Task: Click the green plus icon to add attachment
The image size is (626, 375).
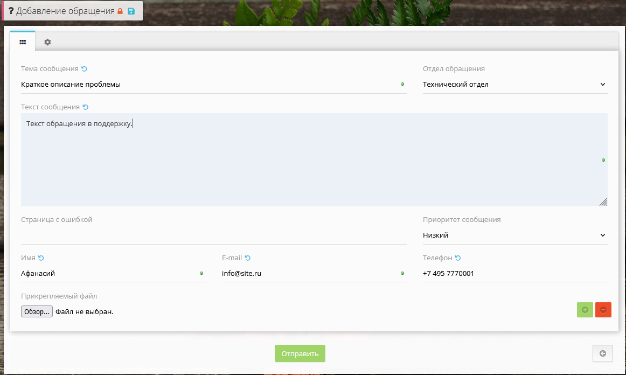Action: (585, 310)
